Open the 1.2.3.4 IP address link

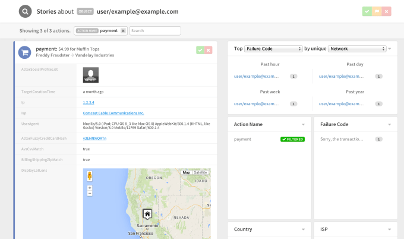pyautogui.click(x=90, y=102)
